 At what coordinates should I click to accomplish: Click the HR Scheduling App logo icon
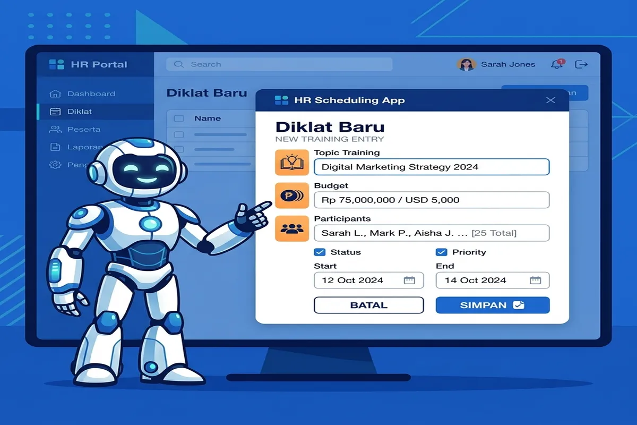(281, 100)
